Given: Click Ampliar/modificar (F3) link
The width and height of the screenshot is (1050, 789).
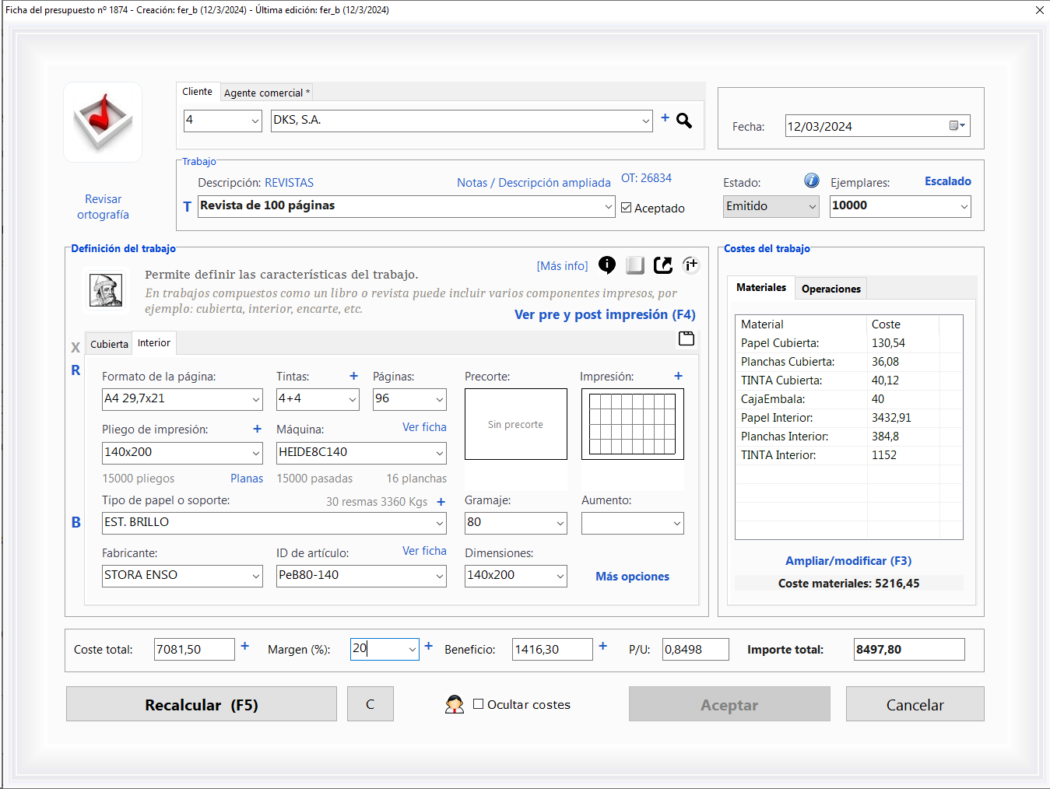Looking at the screenshot, I should tap(848, 561).
